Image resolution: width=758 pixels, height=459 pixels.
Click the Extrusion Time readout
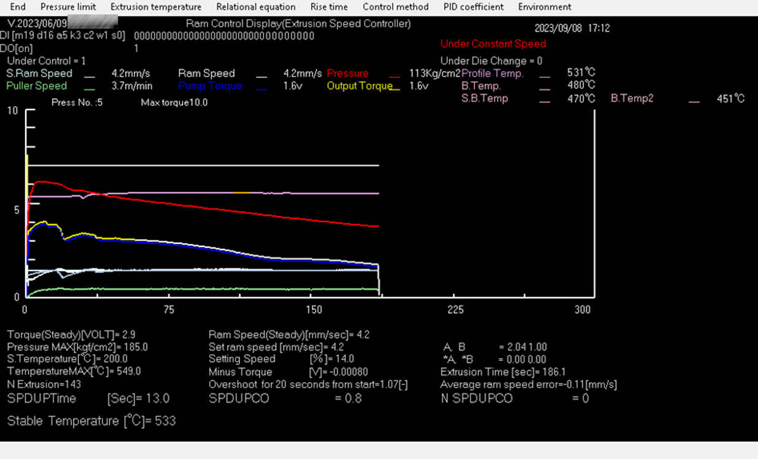coord(503,372)
